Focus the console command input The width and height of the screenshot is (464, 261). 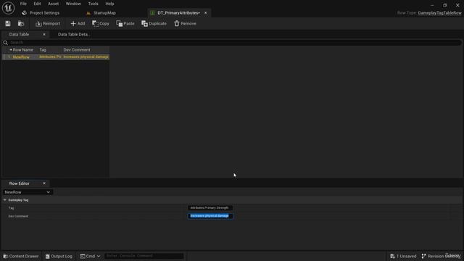(x=144, y=256)
